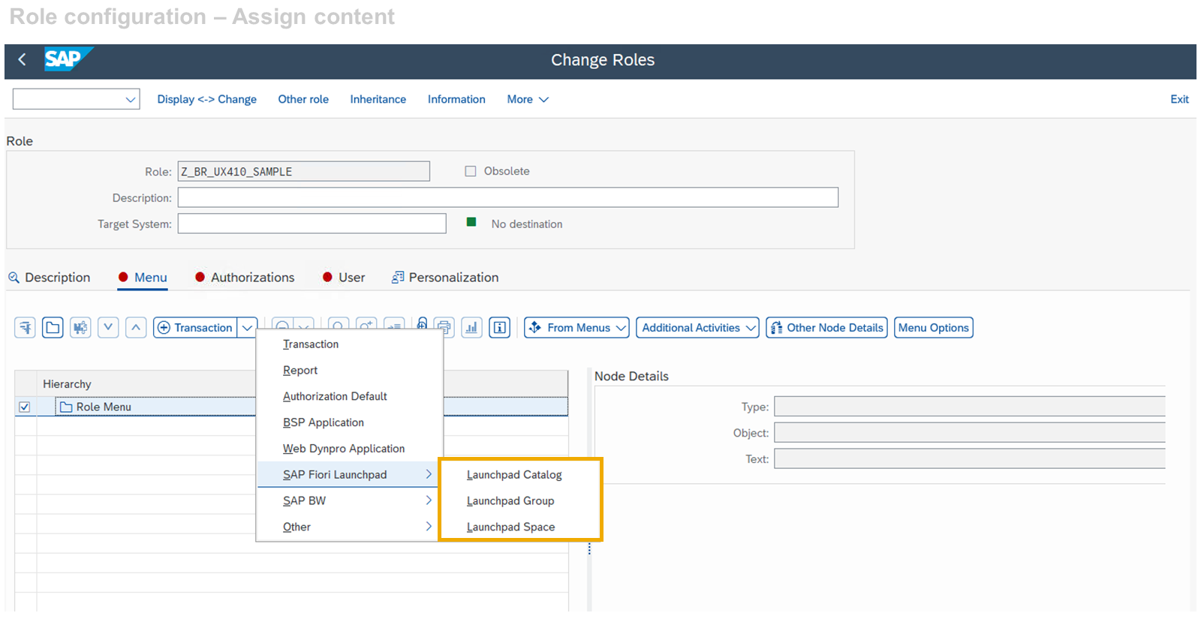Click the create folder icon

[x=53, y=328]
